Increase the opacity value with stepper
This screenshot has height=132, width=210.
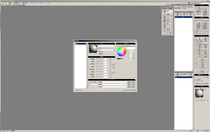110,59
